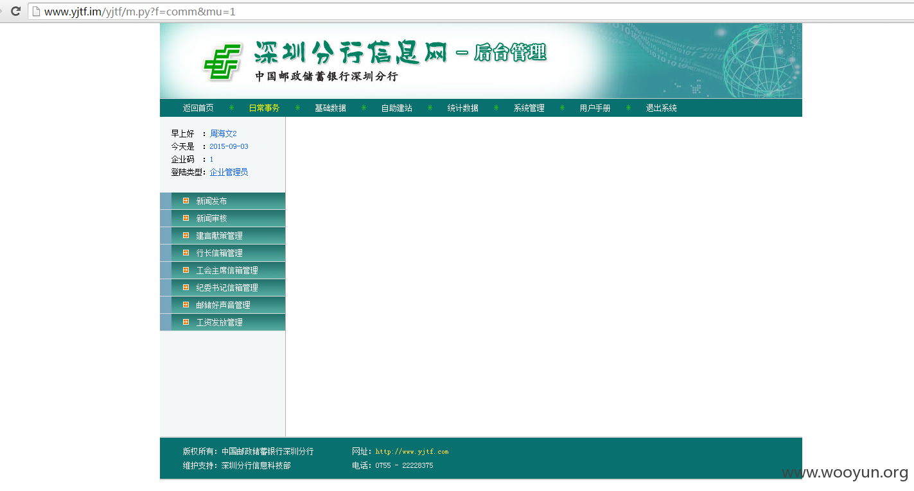Log out via 退出系统
The height and width of the screenshot is (491, 914).
pyautogui.click(x=661, y=108)
